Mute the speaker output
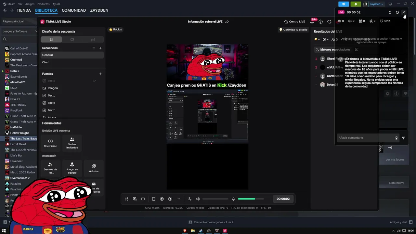 pos(198,199)
